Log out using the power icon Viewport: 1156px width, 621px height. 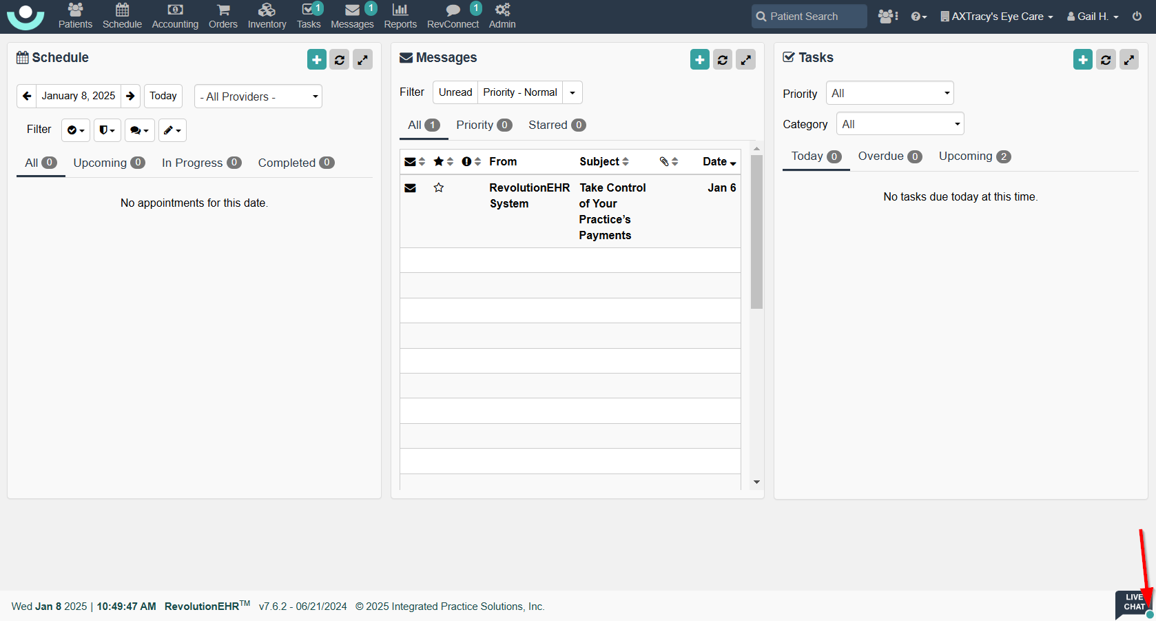pyautogui.click(x=1137, y=16)
